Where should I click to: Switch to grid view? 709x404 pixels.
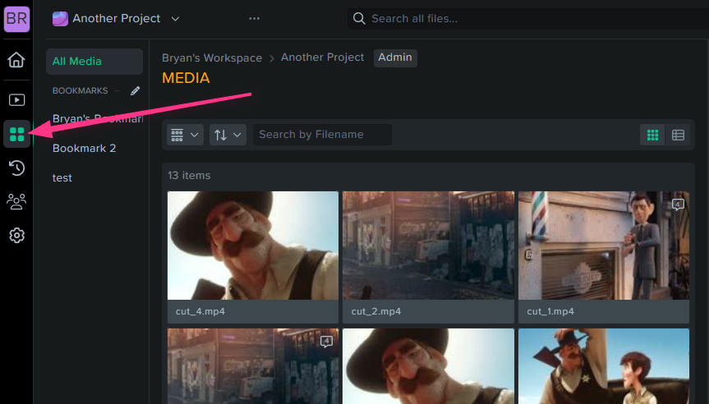click(652, 135)
